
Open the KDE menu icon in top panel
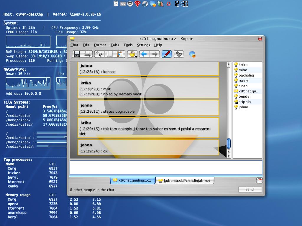[116, 4]
